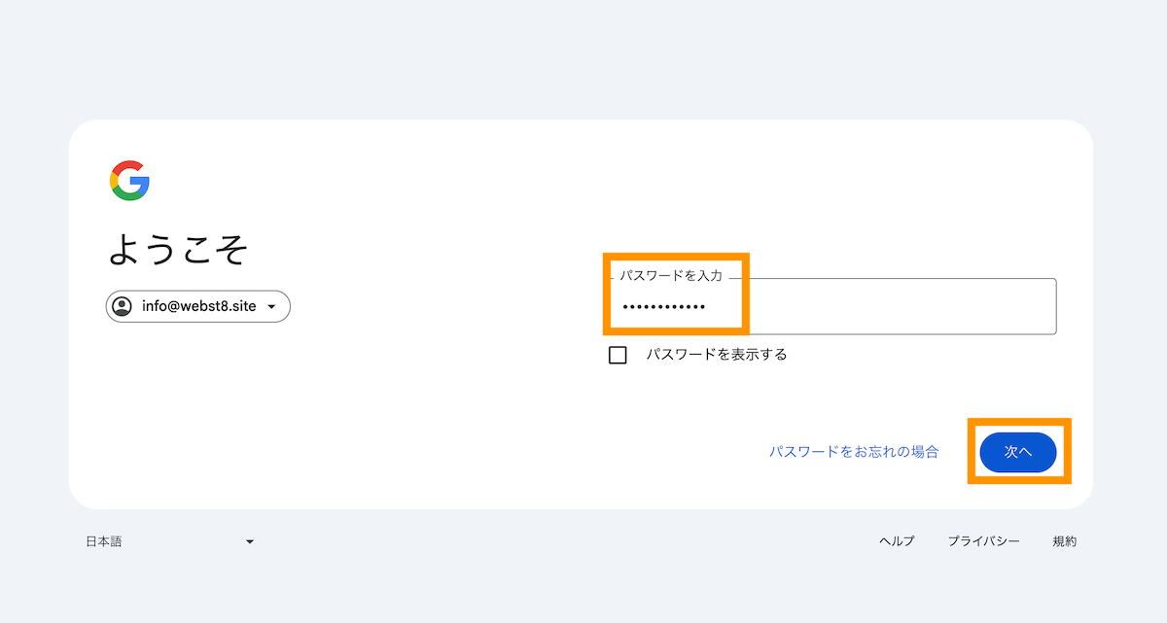This screenshot has width=1167, height=623.
Task: Click the blue 次へ button
Action: (1018, 452)
